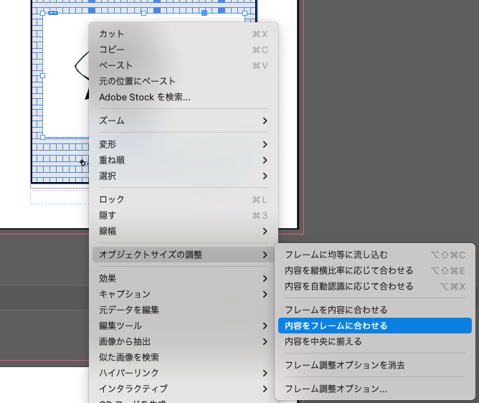Choose コピー from the context menu

point(184,49)
